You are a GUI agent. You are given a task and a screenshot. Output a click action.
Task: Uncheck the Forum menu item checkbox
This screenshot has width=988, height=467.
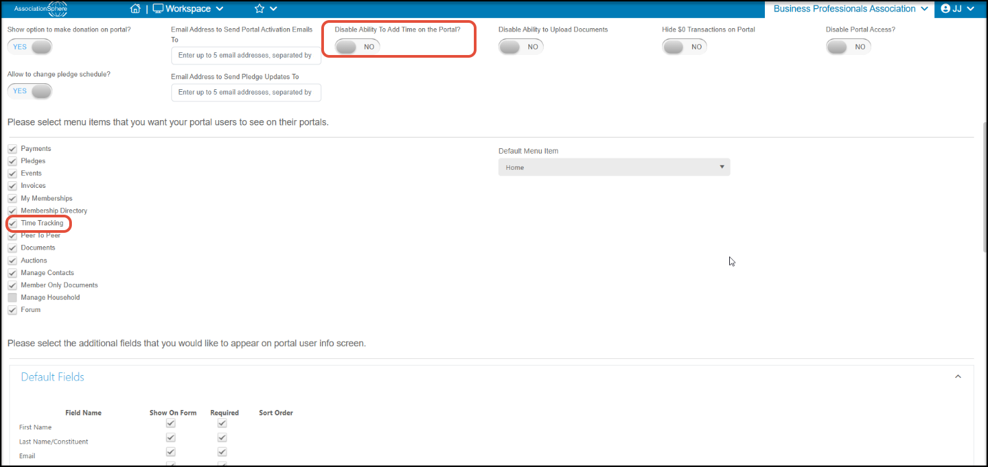12,310
